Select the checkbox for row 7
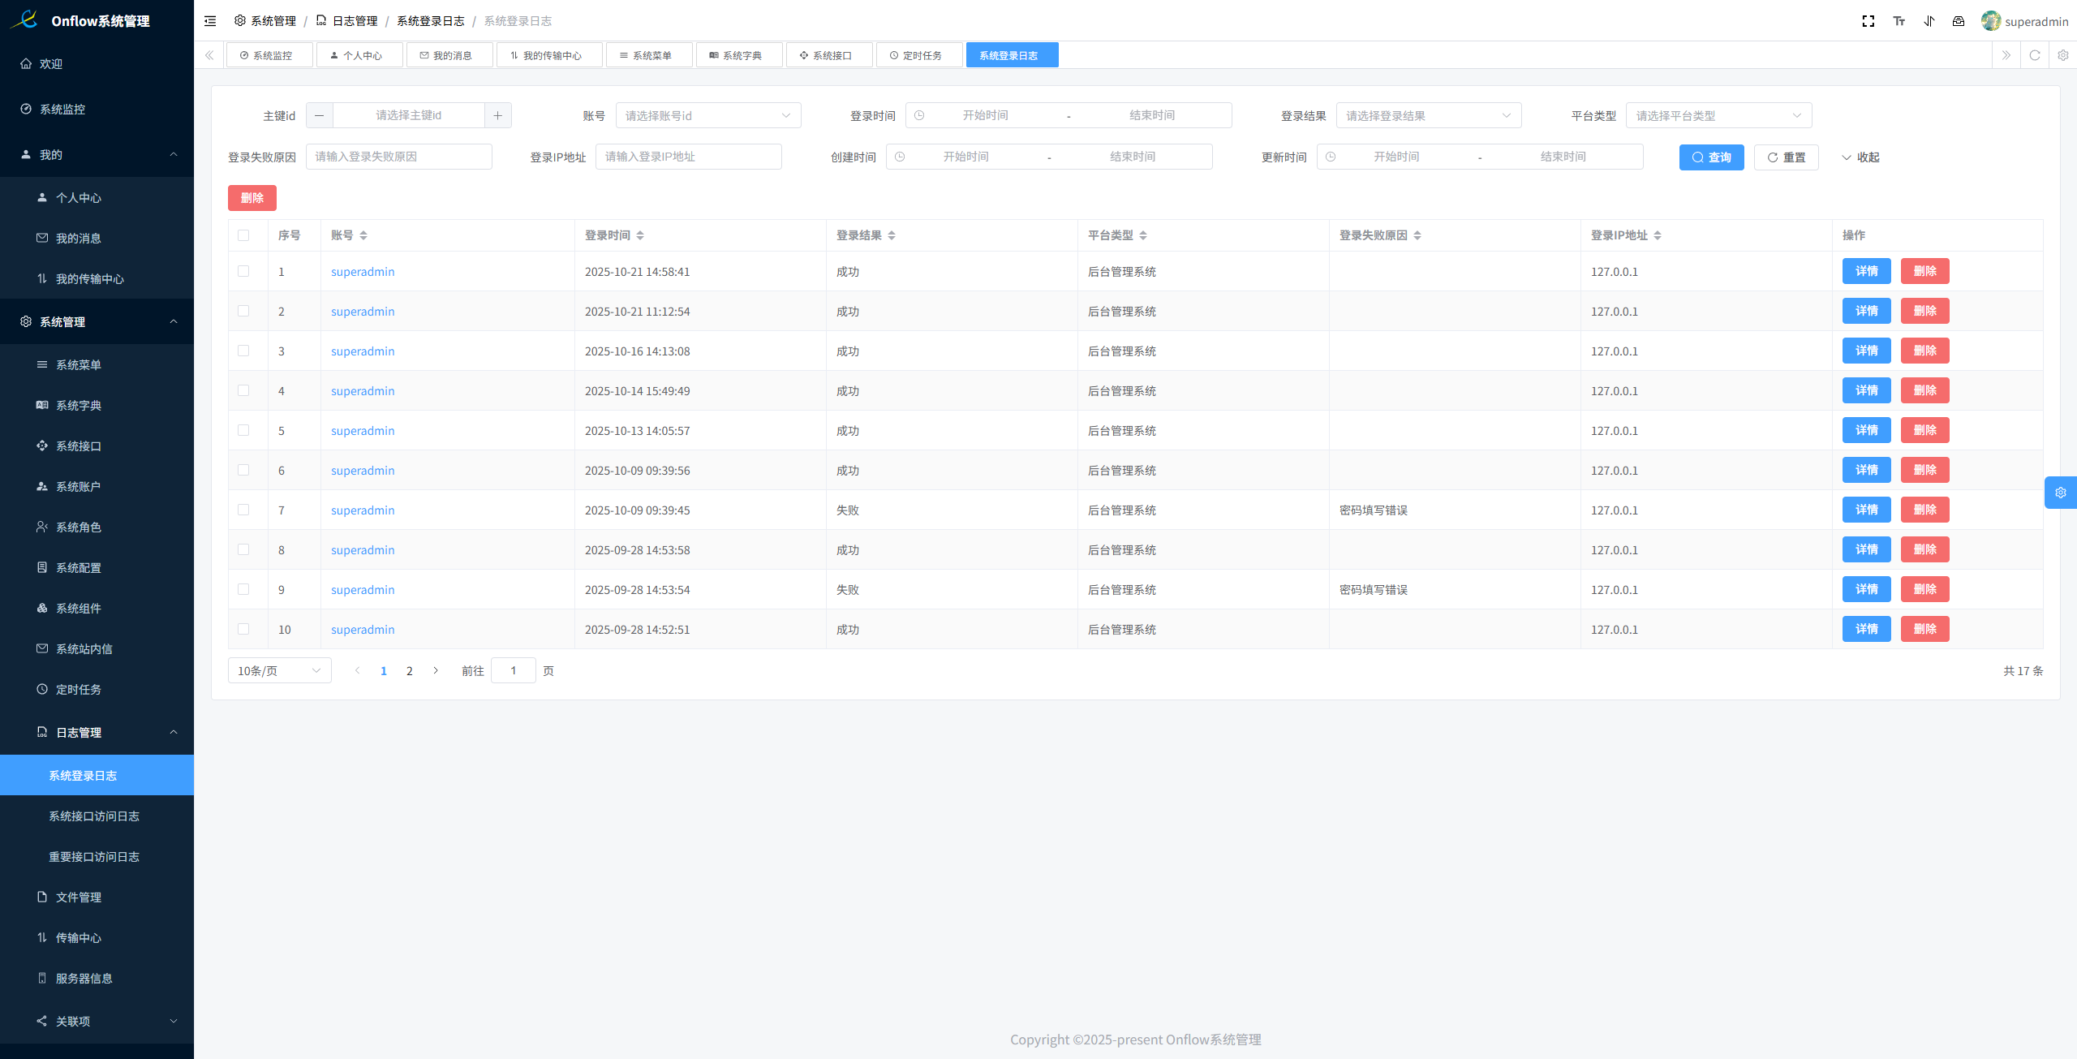This screenshot has height=1059, width=2077. pyautogui.click(x=243, y=510)
